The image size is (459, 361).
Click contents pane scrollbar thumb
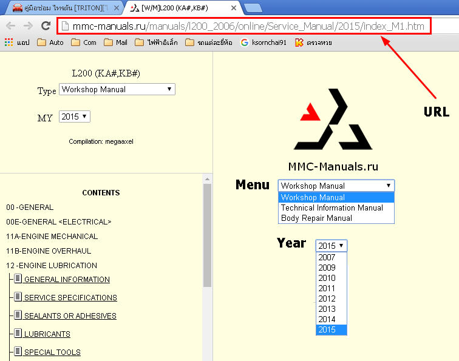(207, 235)
